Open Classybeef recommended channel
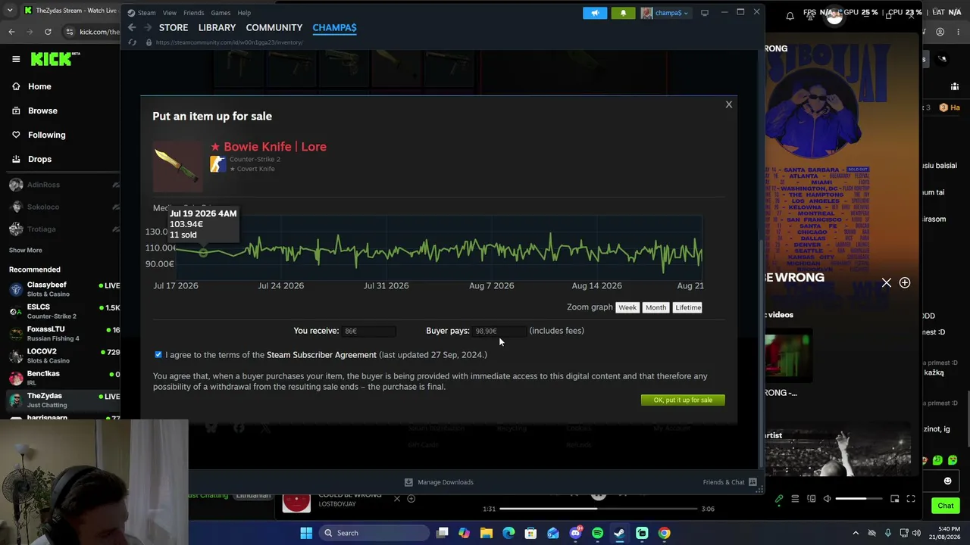 coord(64,289)
